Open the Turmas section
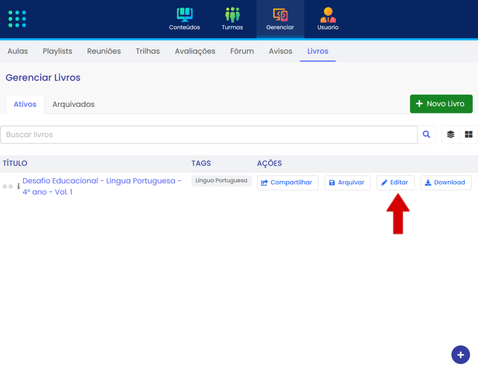 [x=232, y=19]
